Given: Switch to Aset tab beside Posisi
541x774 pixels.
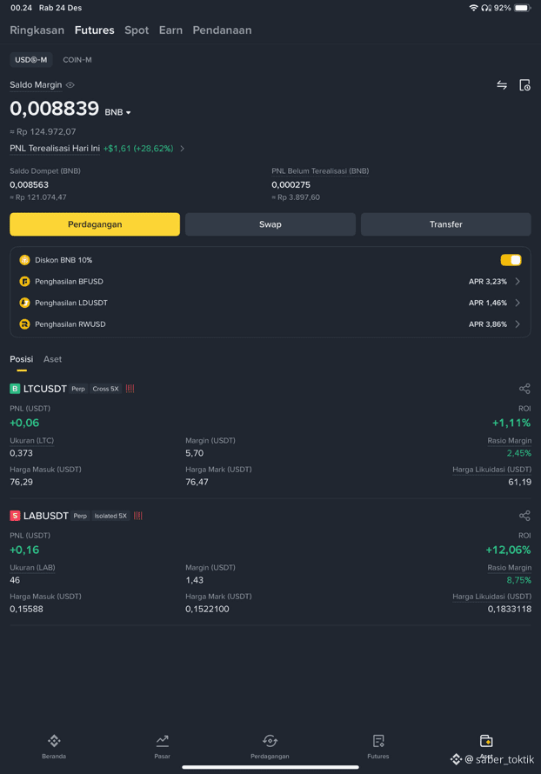Looking at the screenshot, I should [52, 359].
